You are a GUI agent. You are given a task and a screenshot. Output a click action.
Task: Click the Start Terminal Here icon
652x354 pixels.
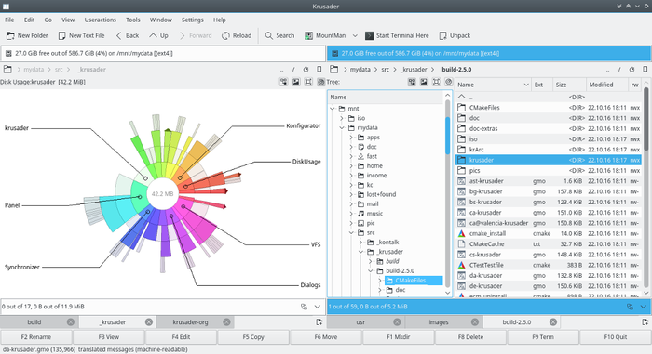point(369,35)
